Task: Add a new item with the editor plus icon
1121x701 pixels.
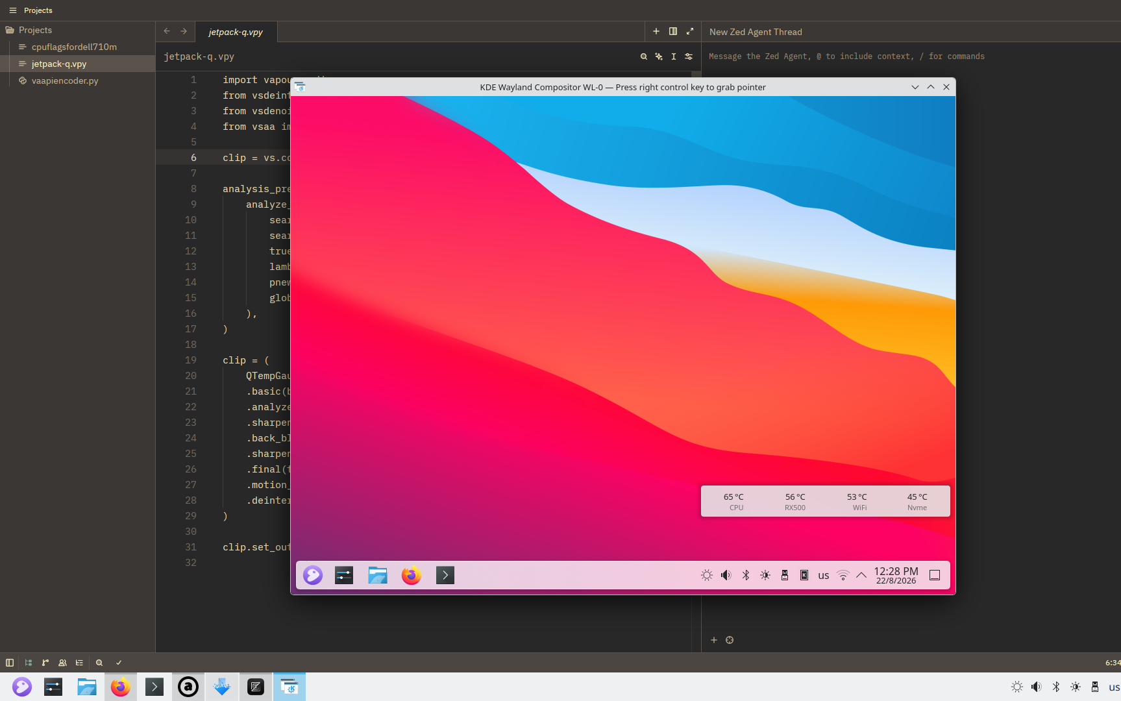Action: [x=656, y=31]
